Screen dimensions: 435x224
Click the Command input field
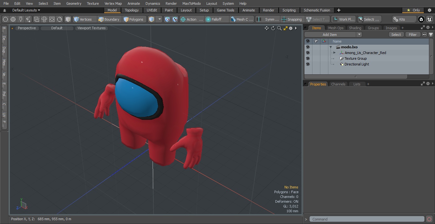(x=367, y=219)
